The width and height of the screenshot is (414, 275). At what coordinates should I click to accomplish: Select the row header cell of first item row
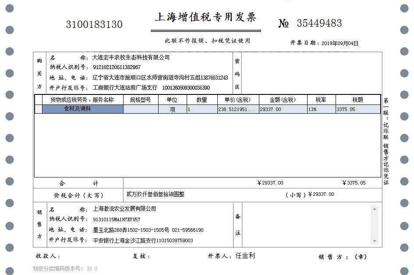[x=39, y=109]
